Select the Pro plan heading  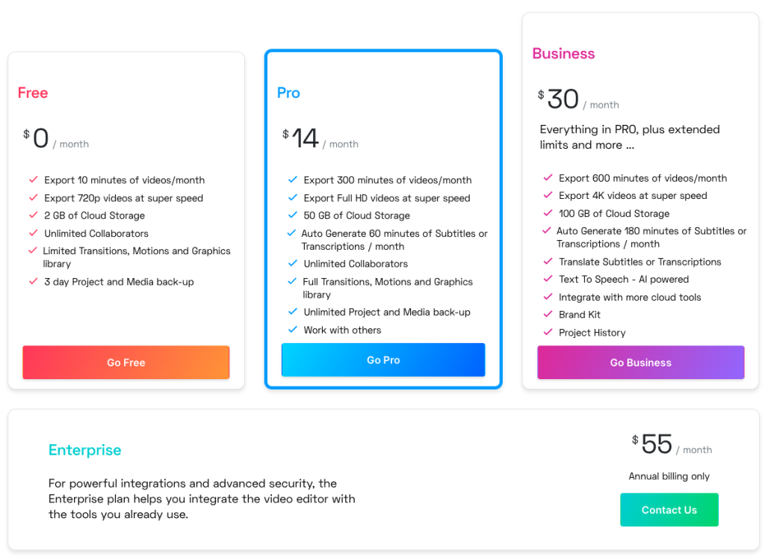288,93
